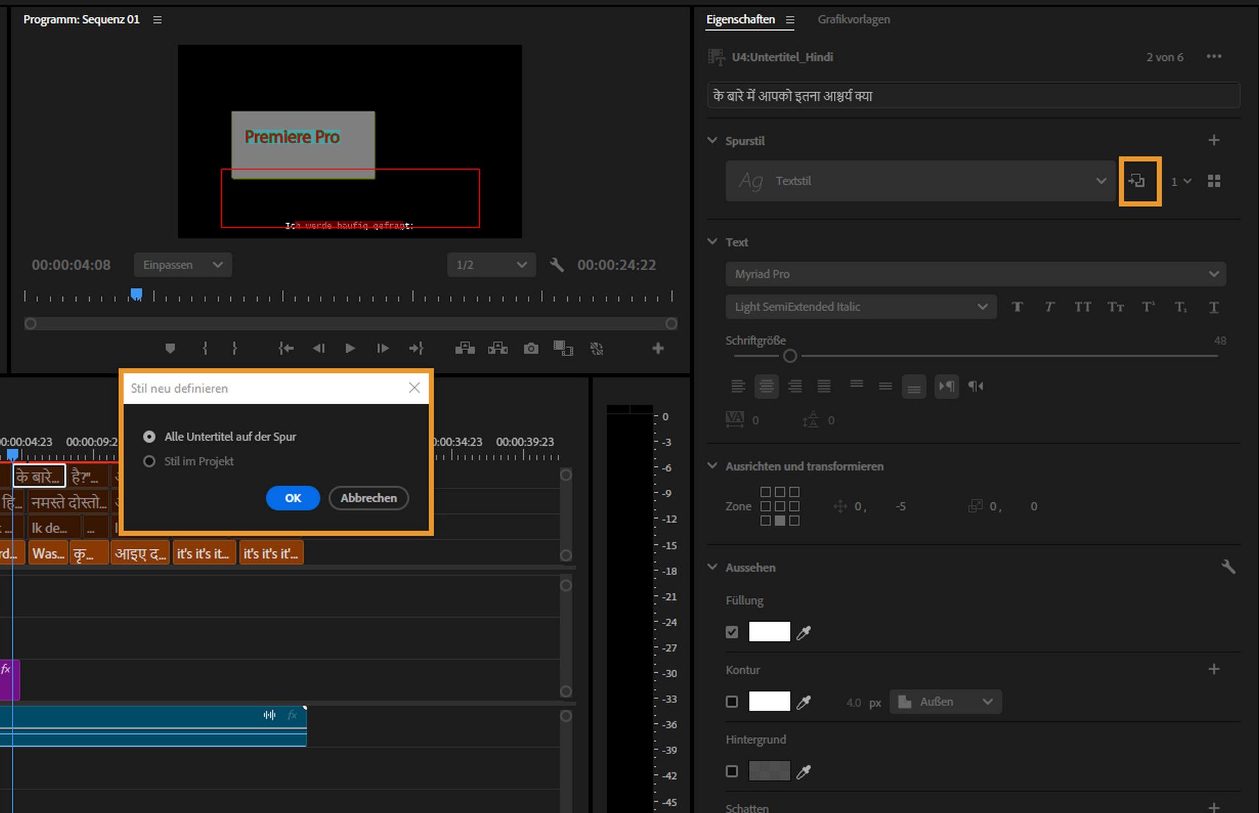Click the underline text style icon
The height and width of the screenshot is (813, 1259).
pos(1213,307)
